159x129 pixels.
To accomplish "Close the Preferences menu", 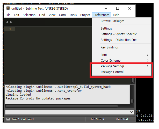I will [101, 15].
